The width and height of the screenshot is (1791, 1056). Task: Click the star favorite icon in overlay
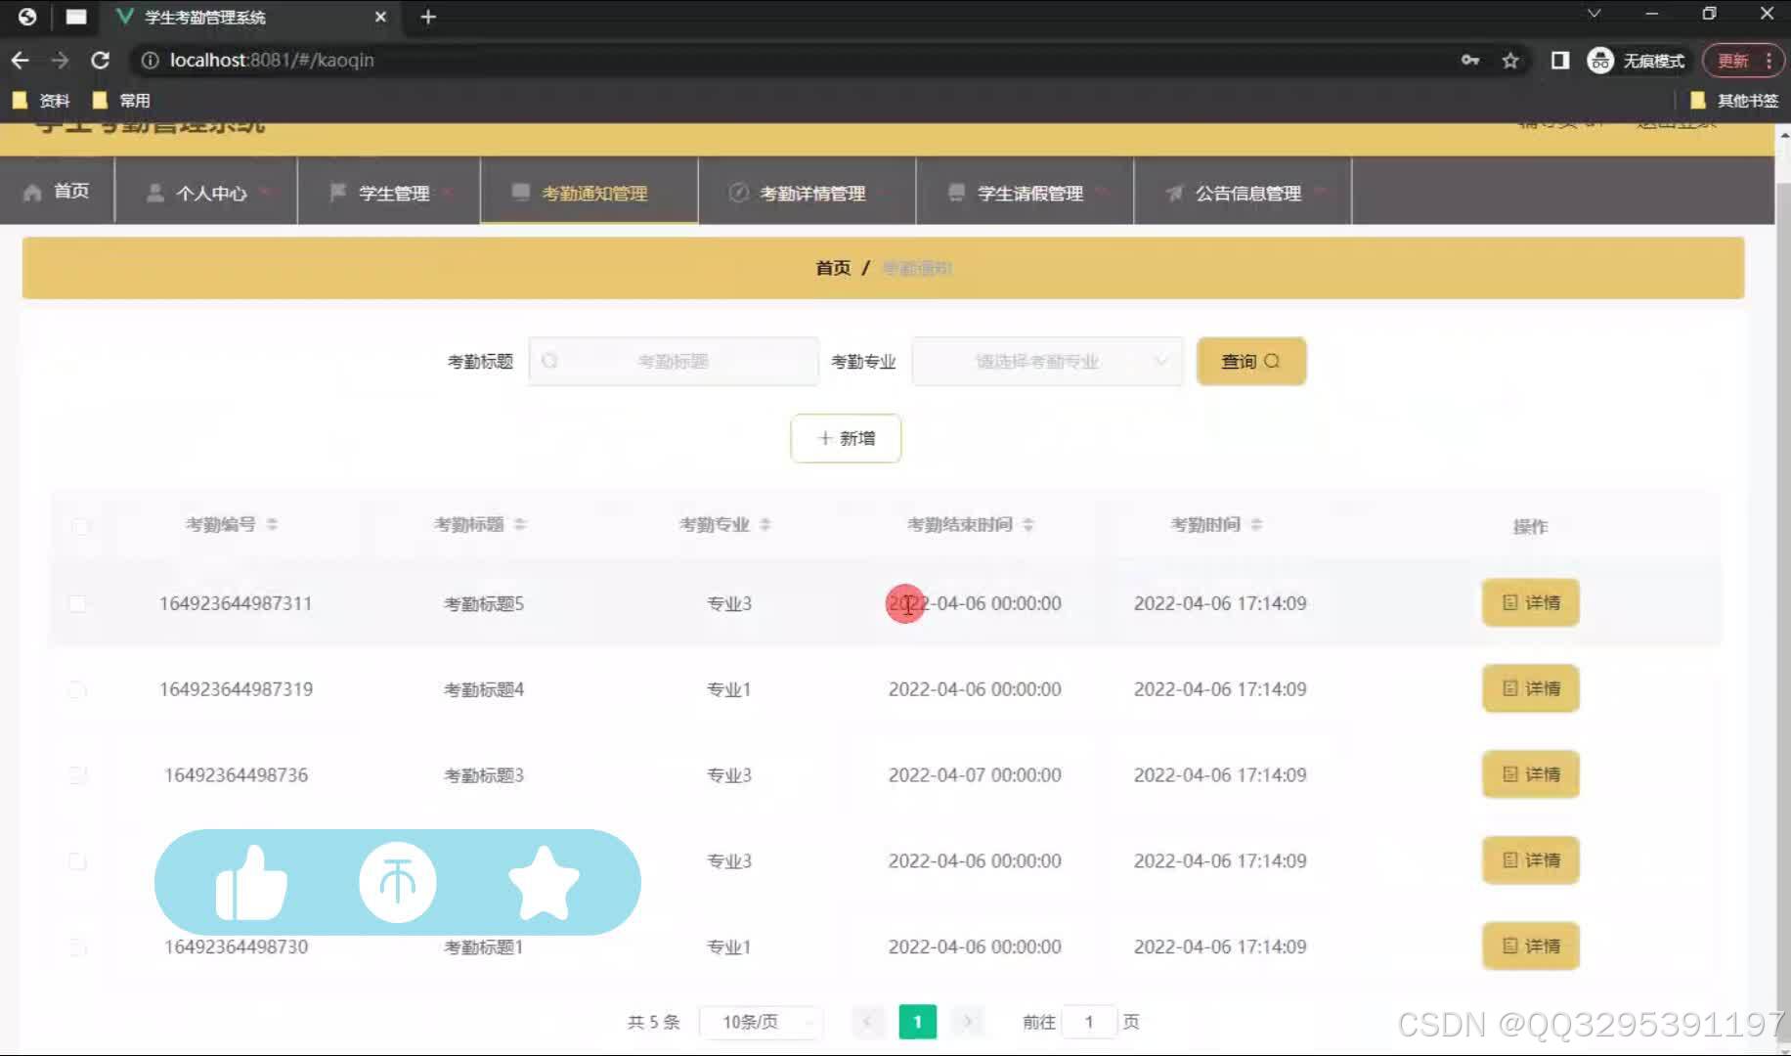point(544,883)
